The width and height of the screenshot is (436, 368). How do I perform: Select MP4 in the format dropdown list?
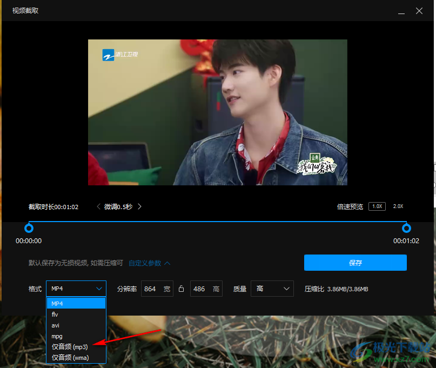(x=76, y=304)
